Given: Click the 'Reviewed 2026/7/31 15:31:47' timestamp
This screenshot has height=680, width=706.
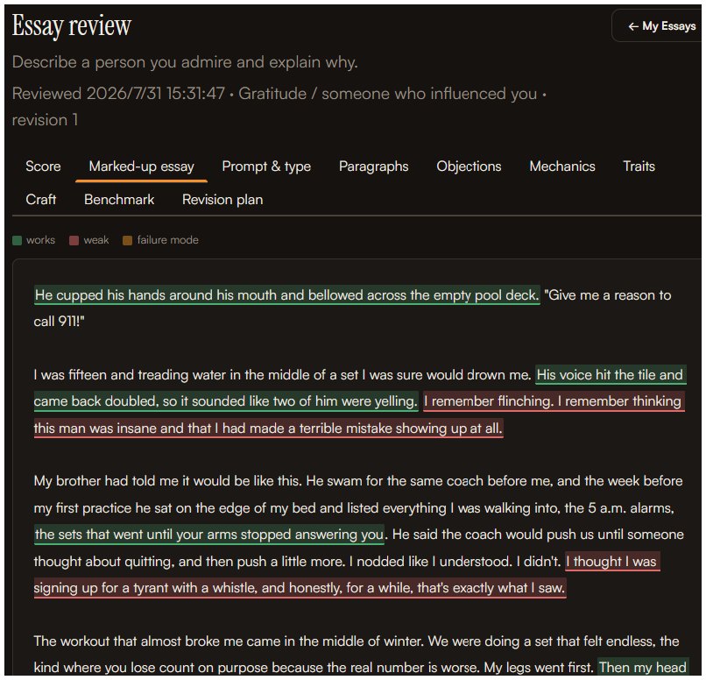Looking at the screenshot, I should pyautogui.click(x=118, y=94).
